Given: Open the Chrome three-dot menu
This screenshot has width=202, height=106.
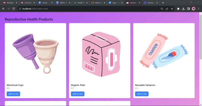Looking at the screenshot, I should tap(198, 9).
